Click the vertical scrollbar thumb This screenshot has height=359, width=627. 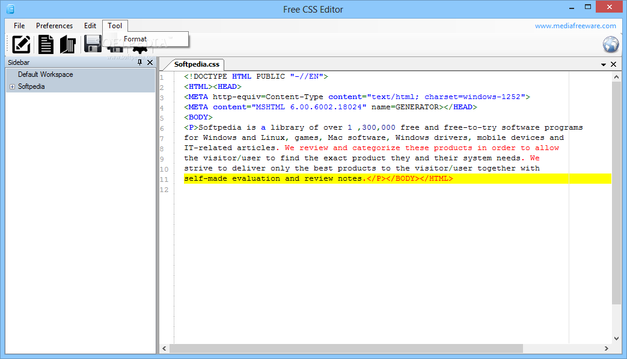coord(616,193)
